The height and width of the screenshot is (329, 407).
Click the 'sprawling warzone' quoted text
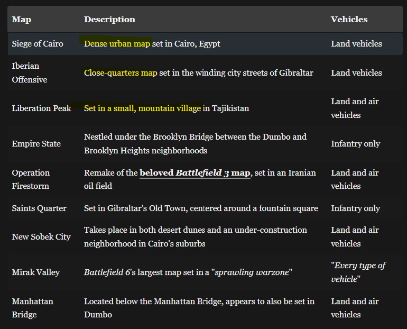[252, 272]
